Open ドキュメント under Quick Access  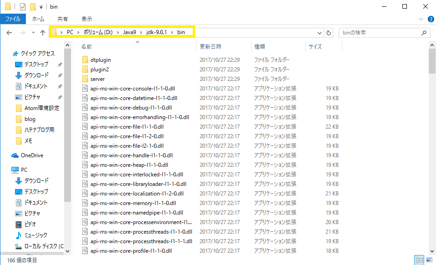(x=36, y=86)
